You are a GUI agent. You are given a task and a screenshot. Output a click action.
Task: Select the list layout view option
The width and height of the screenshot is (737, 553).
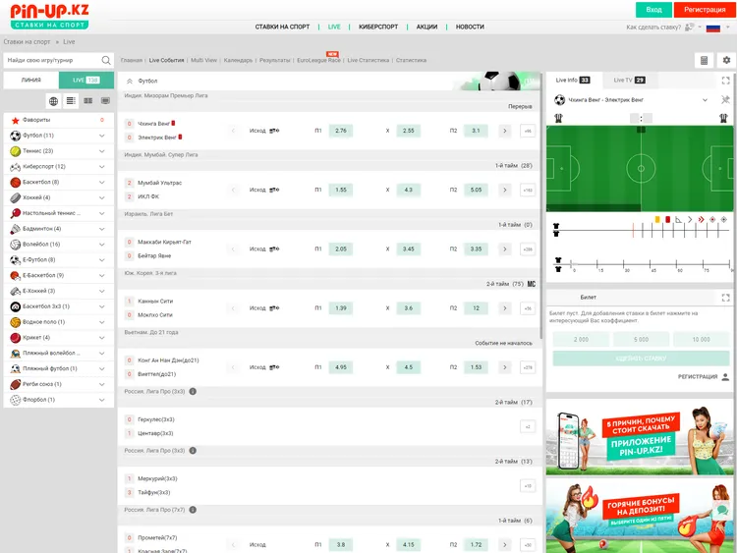[x=71, y=101]
